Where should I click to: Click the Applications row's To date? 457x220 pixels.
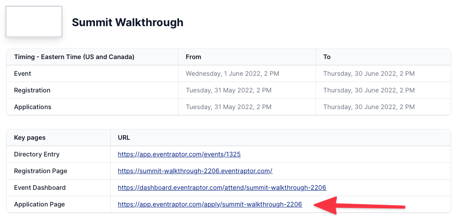coord(369,107)
